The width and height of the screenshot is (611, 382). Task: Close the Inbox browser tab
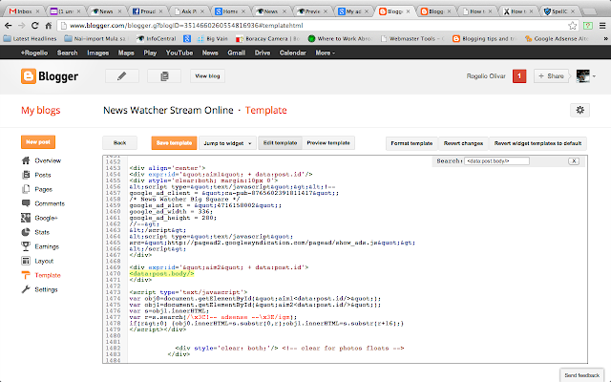[37, 11]
